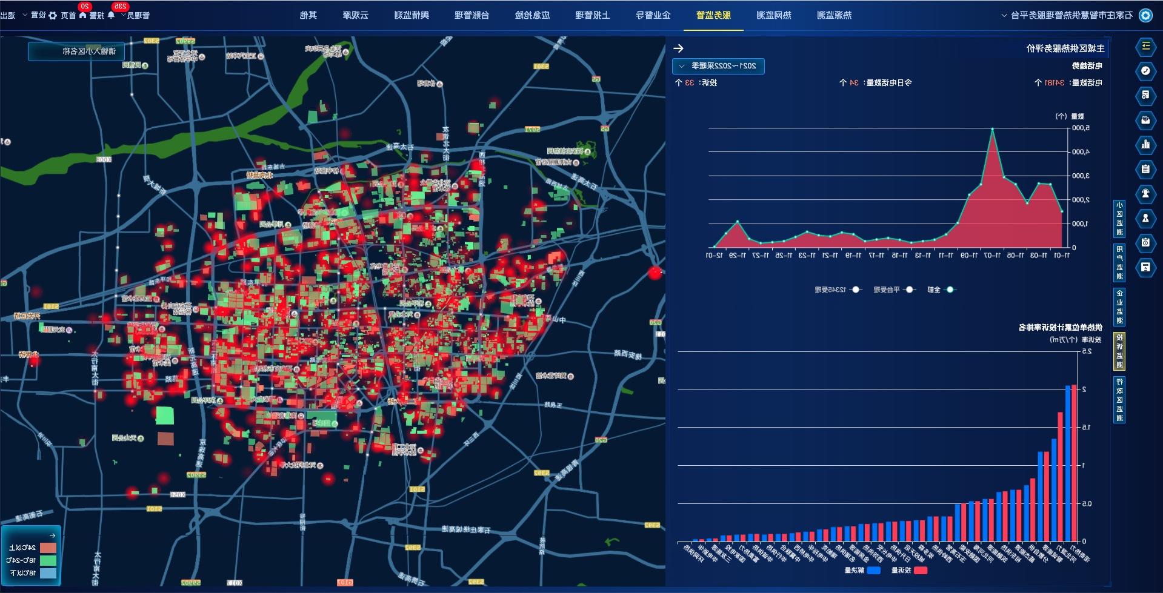This screenshot has width=1163, height=593.
Task: Click the 主城区供热服务评价 panel title
Action: click(x=1065, y=48)
